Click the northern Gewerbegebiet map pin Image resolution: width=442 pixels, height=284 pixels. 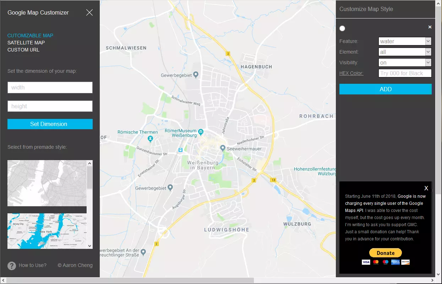coord(196,75)
